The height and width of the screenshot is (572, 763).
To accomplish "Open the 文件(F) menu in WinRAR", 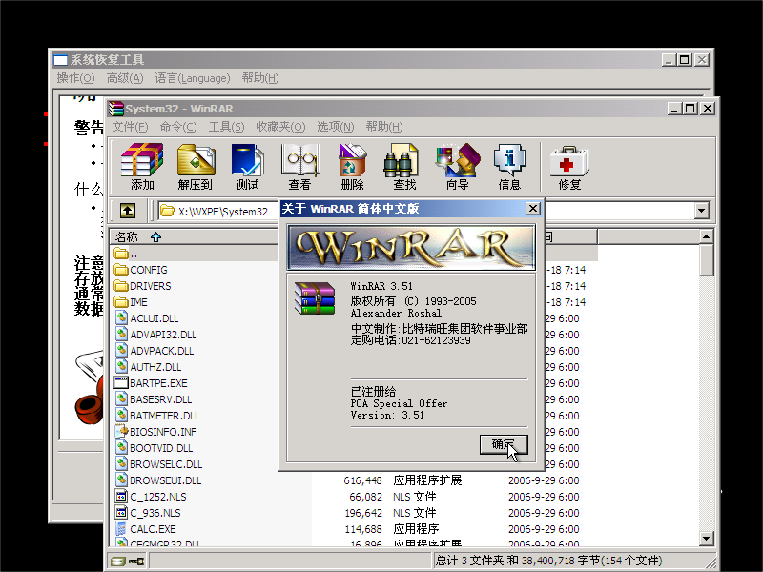I will pos(130,127).
